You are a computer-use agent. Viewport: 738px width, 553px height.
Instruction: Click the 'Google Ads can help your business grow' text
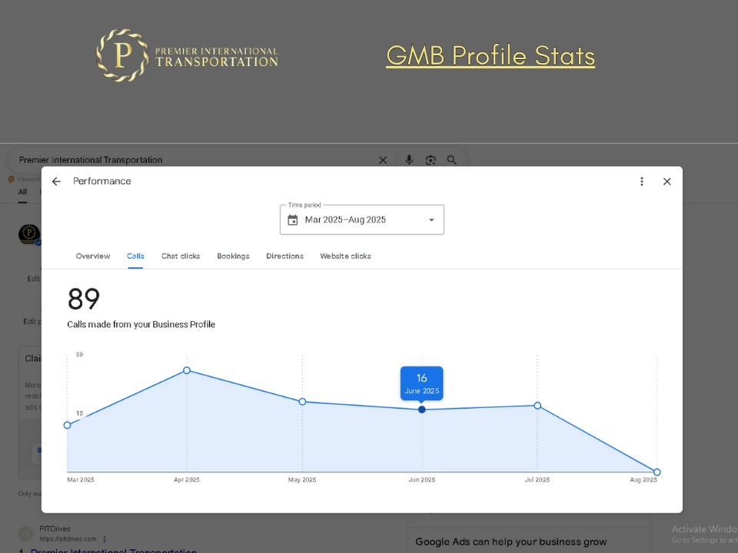pos(511,541)
